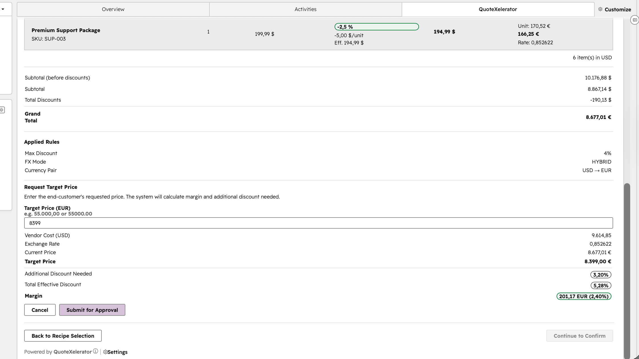Click the Current Price value 8.677,01 € in target section
639x359 pixels.
(599, 252)
